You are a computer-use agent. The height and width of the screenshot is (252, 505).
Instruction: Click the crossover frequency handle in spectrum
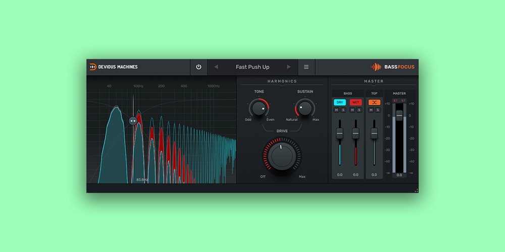coord(133,120)
